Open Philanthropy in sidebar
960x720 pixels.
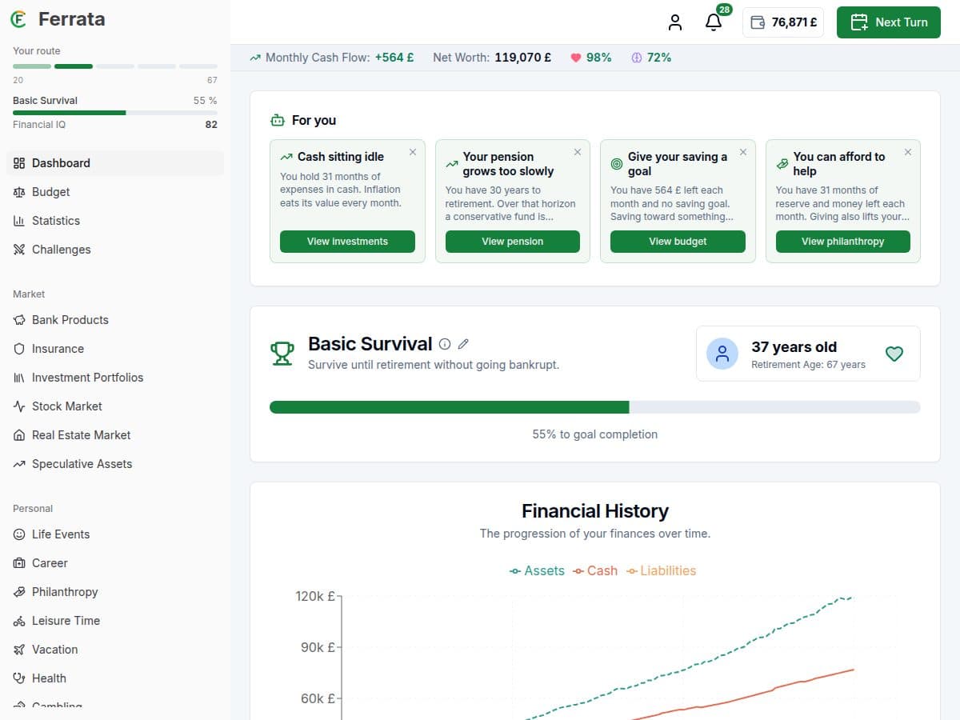[115, 592]
